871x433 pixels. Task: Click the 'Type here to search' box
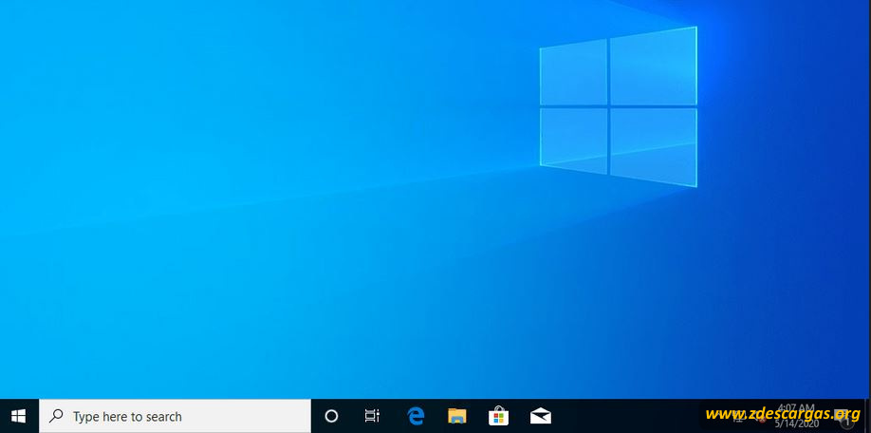(x=175, y=416)
